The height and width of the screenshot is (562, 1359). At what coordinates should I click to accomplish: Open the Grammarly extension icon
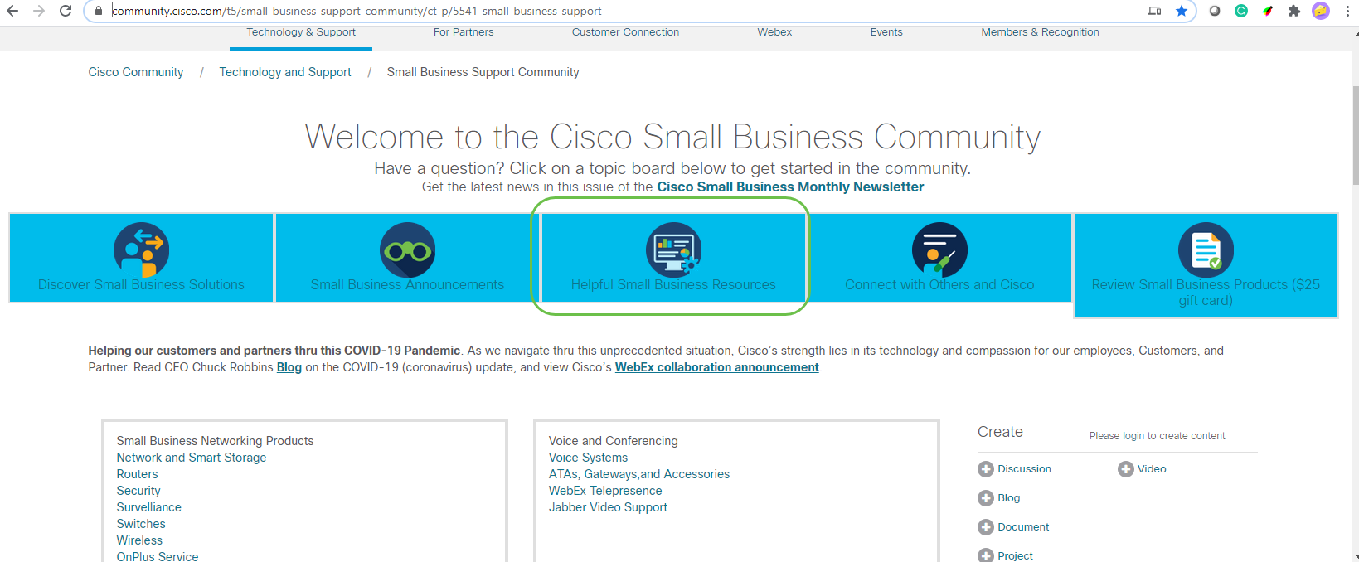[1241, 11]
